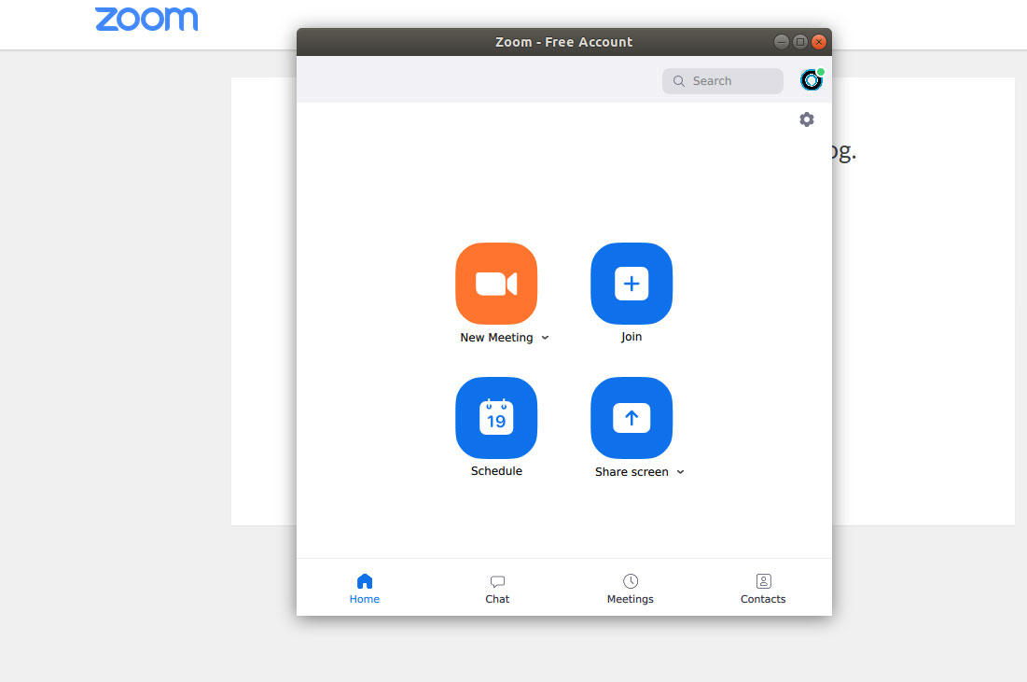Go to the Contacts tab
The width and height of the screenshot is (1027, 682).
point(763,589)
